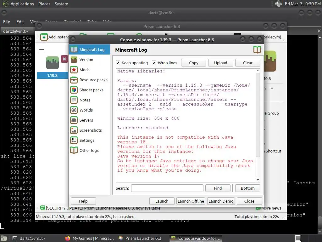Click the Other logs book icon
The width and height of the screenshot is (322, 242).
[74, 150]
